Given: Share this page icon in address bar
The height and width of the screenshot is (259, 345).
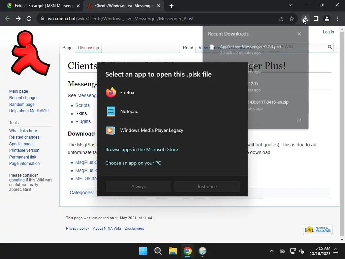Looking at the screenshot, I should [x=281, y=19].
